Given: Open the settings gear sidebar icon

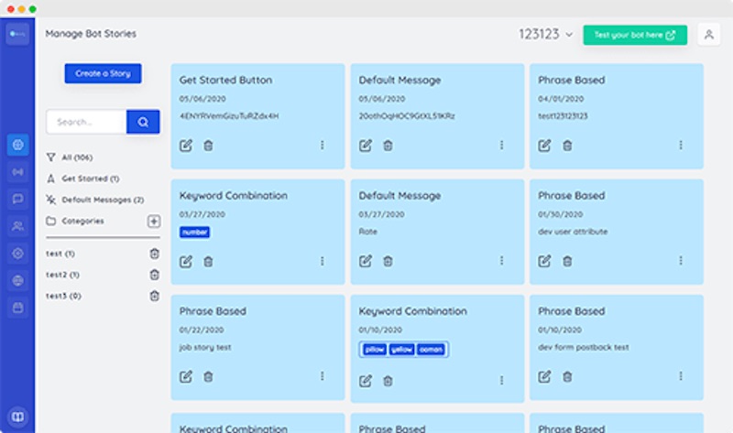Looking at the screenshot, I should 17,254.
